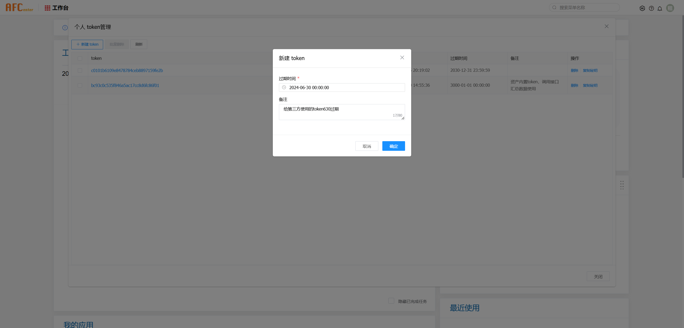This screenshot has height=328, width=684.
Task: Click the six-dot drag handle on right edge
Action: click(622, 185)
